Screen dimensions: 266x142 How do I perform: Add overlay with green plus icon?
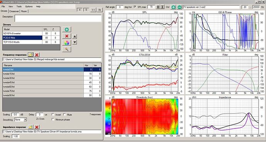pyautogui.click(x=173, y=7)
